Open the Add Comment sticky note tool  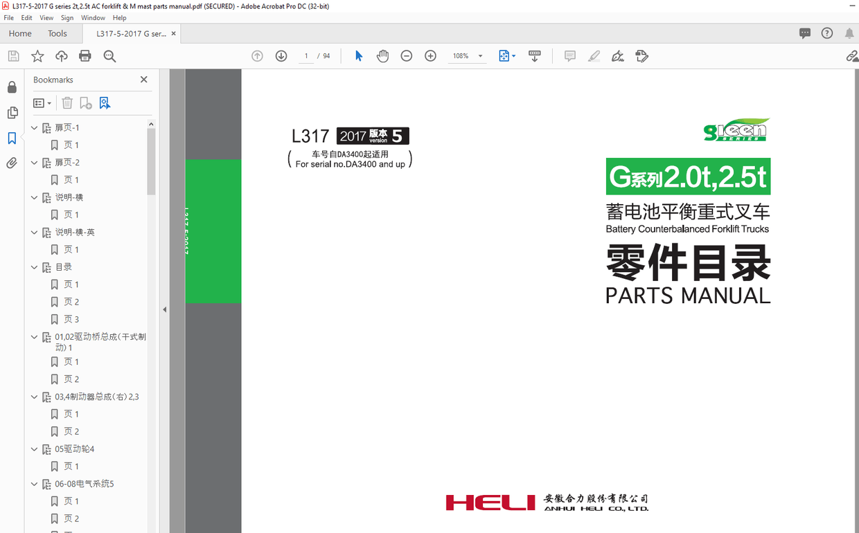point(569,56)
